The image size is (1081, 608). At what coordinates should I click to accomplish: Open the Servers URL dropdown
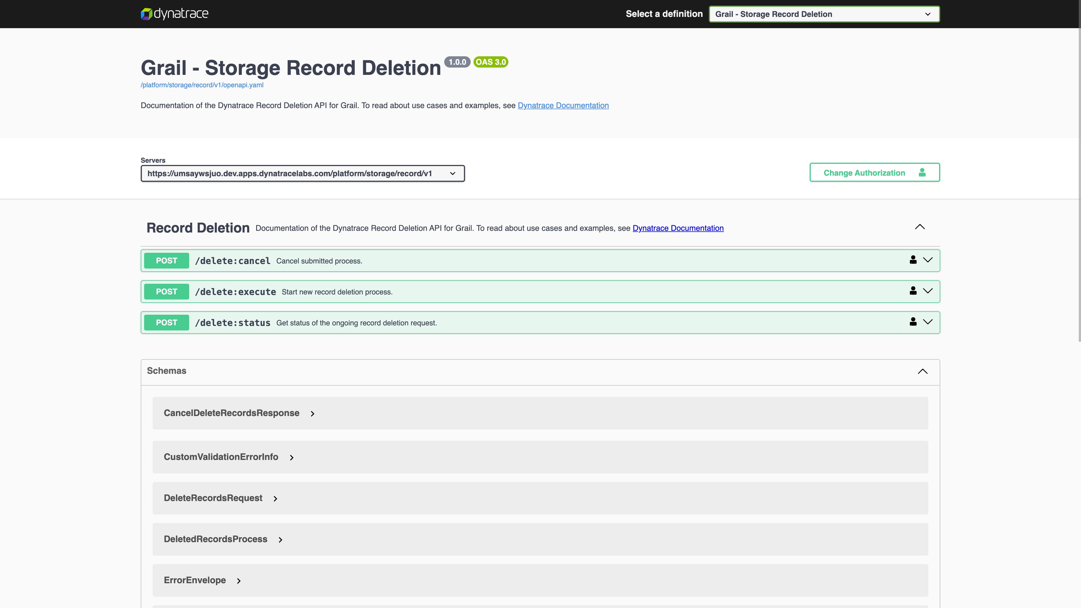pos(302,173)
